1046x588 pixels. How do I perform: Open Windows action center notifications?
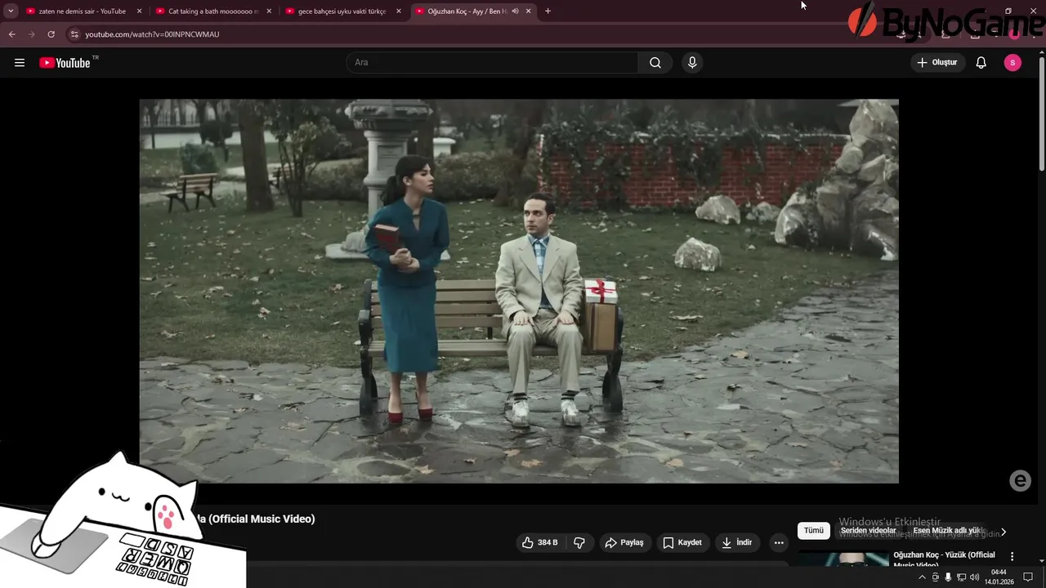click(1028, 577)
